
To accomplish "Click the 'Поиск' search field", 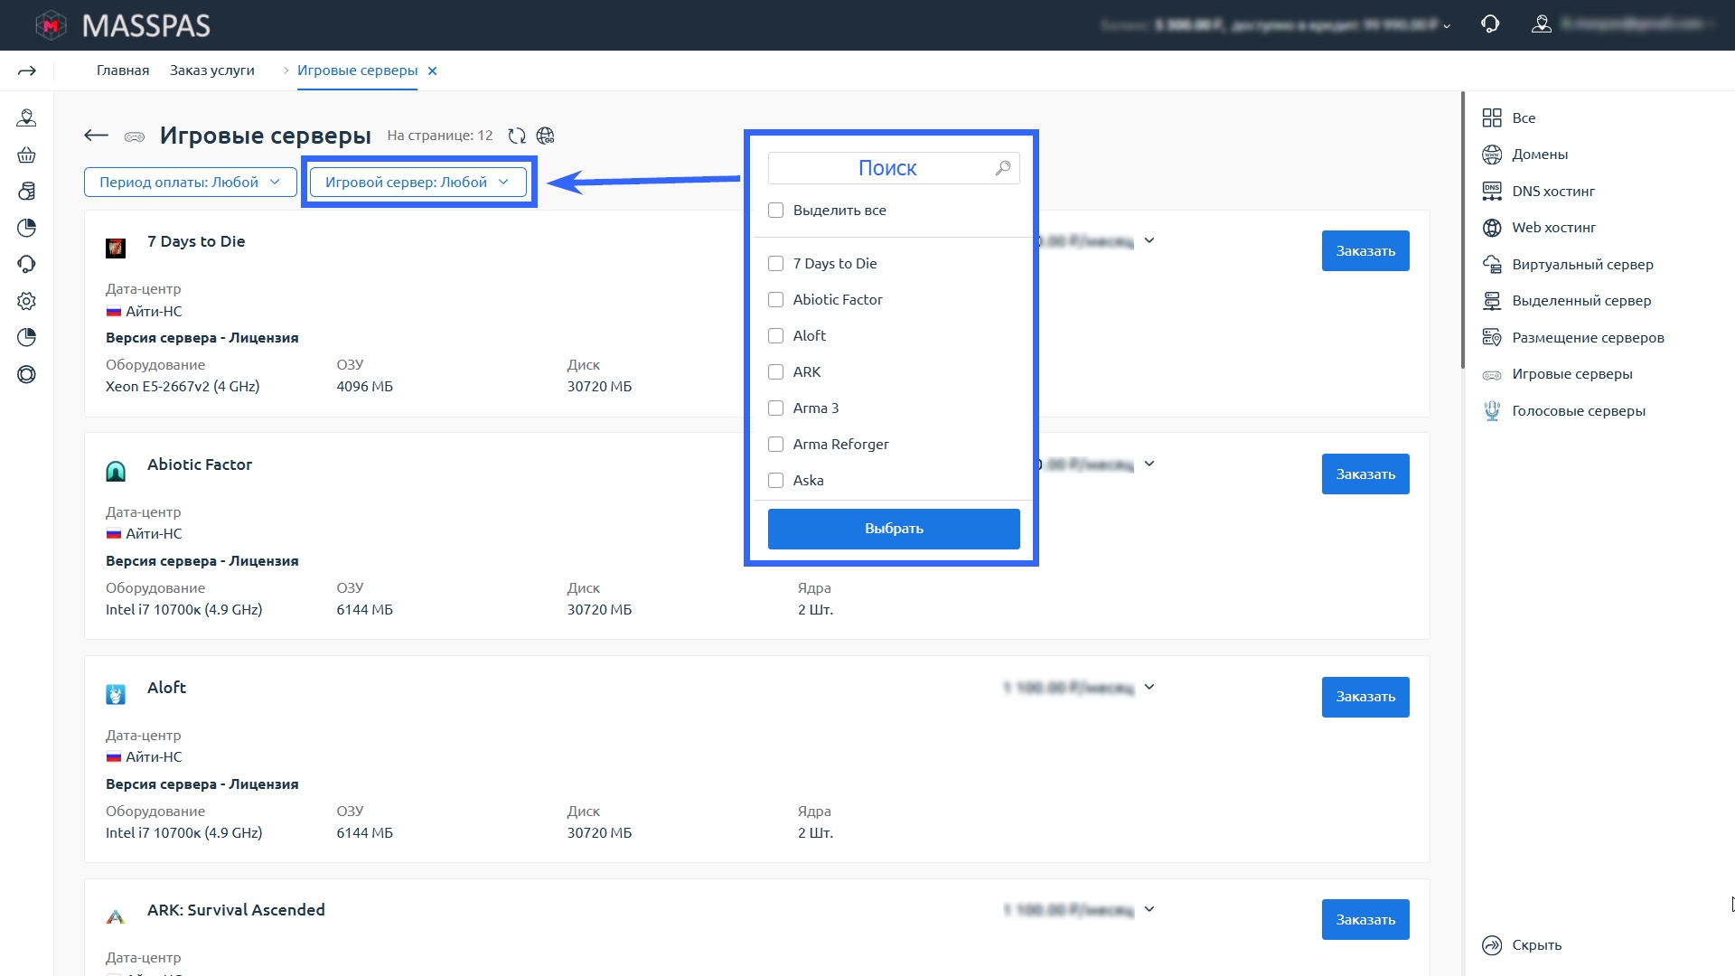I will point(886,168).
